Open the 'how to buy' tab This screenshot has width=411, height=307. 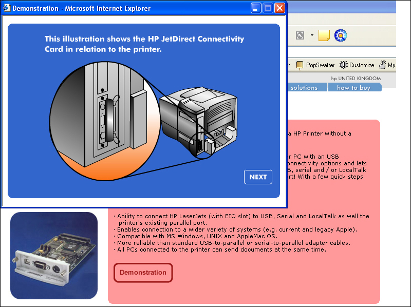click(x=353, y=88)
